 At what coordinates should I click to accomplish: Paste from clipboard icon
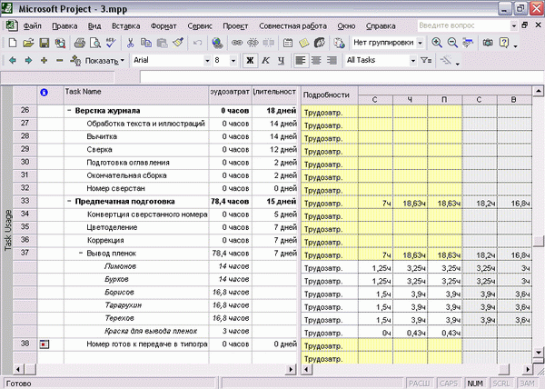tap(162, 43)
